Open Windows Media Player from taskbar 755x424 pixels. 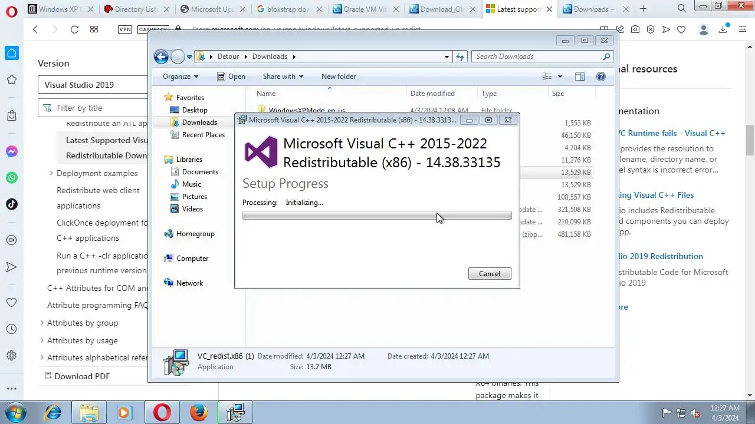click(125, 412)
